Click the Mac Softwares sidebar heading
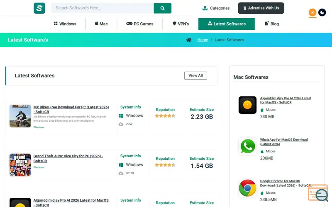The image size is (332, 207). pos(251,77)
